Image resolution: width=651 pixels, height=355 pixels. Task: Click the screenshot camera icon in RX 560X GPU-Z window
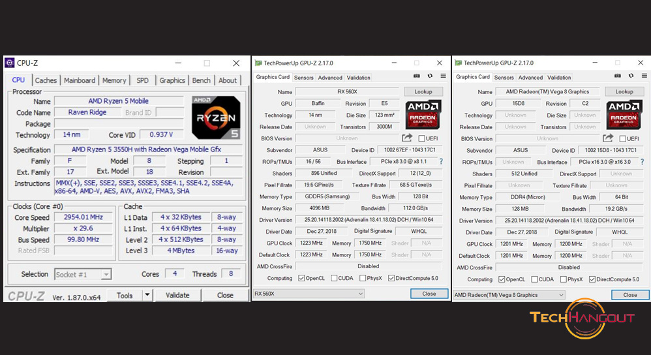point(416,76)
